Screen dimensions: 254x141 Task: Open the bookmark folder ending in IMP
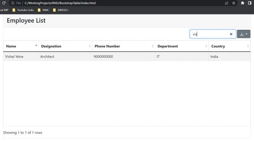click(4, 10)
